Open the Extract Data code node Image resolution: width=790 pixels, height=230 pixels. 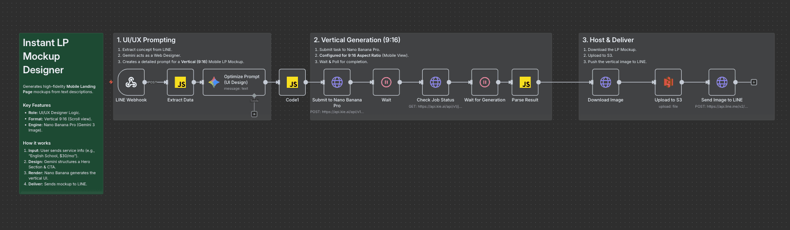click(x=181, y=82)
